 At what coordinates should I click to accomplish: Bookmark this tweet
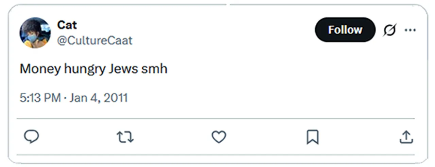point(312,137)
